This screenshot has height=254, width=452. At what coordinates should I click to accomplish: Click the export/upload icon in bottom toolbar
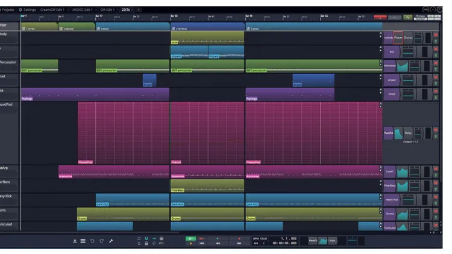(75, 241)
